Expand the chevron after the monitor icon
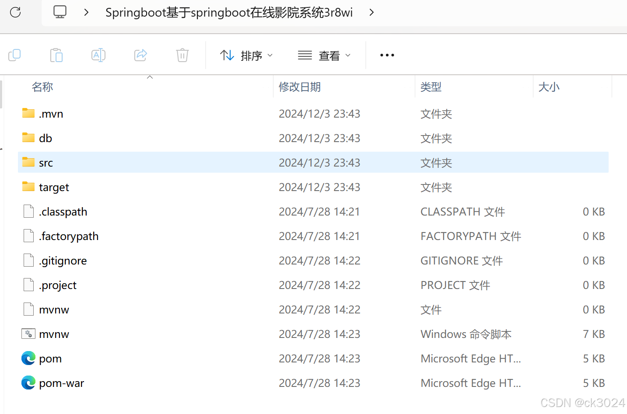 (x=86, y=12)
